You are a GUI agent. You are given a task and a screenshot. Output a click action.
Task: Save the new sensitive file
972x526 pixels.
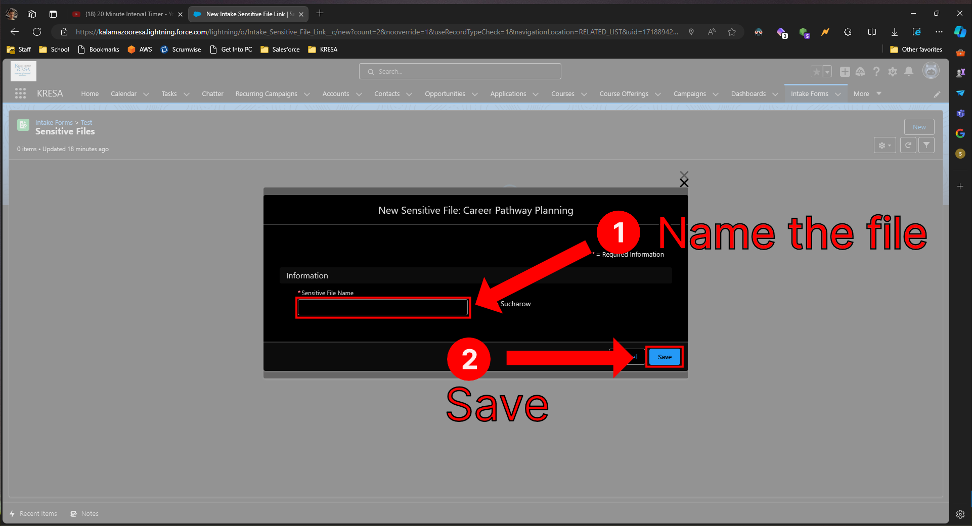pyautogui.click(x=665, y=357)
